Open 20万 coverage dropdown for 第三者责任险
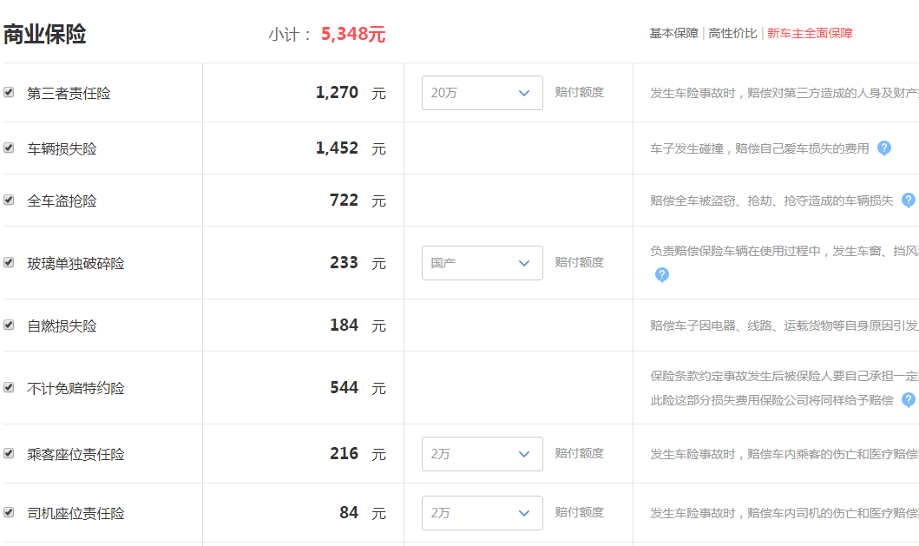This screenshot has width=919, height=546. 482,93
